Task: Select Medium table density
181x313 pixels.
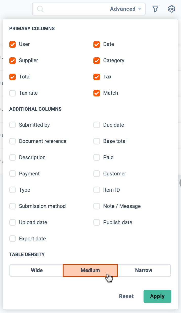Action: (90, 270)
